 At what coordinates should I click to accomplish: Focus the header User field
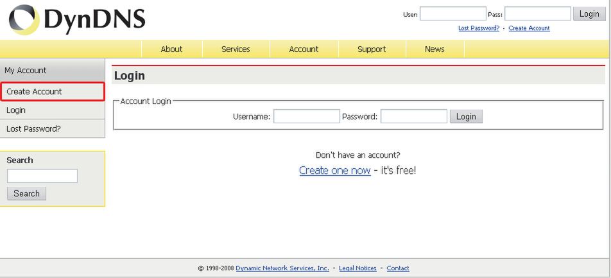pyautogui.click(x=453, y=13)
